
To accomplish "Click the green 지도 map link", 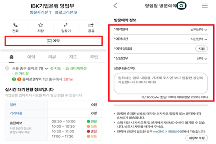I will tap(56, 68).
